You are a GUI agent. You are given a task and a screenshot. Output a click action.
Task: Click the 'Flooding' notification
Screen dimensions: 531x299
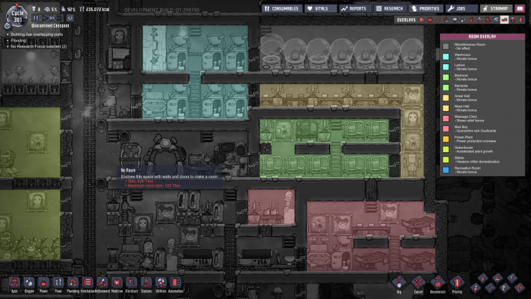(19, 40)
